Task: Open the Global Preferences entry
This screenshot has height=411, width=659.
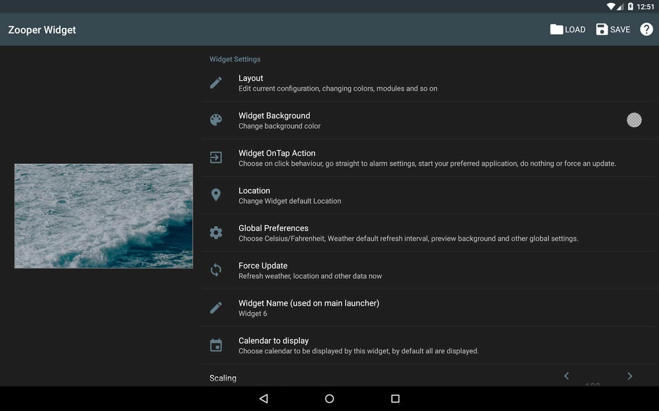Action: (x=407, y=233)
